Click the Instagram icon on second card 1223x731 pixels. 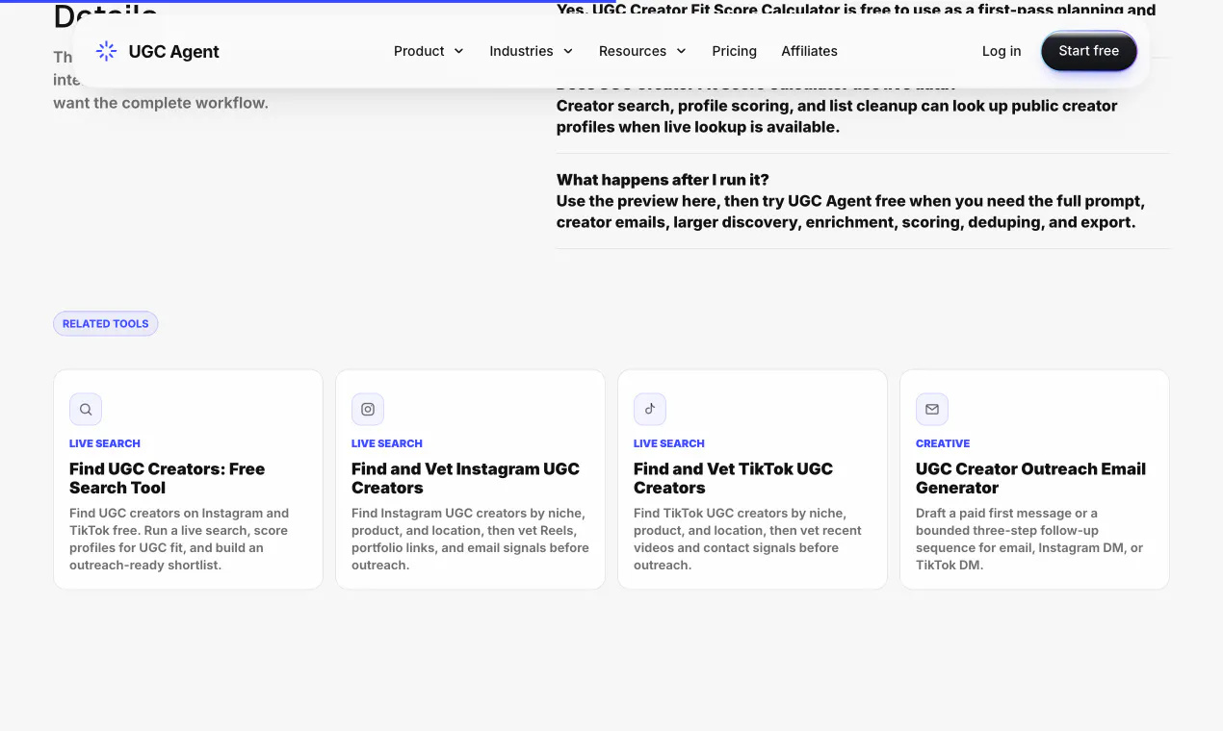pyautogui.click(x=368, y=409)
